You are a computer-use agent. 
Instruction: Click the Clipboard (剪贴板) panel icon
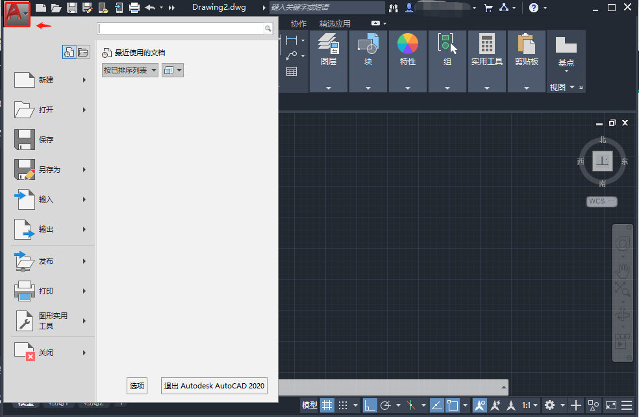coord(526,44)
